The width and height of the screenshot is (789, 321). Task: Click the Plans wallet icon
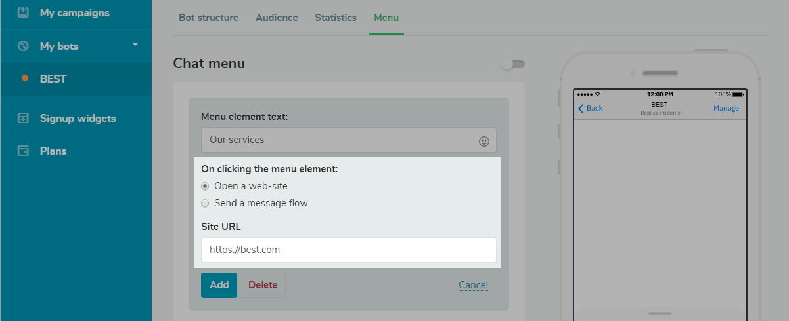[23, 151]
